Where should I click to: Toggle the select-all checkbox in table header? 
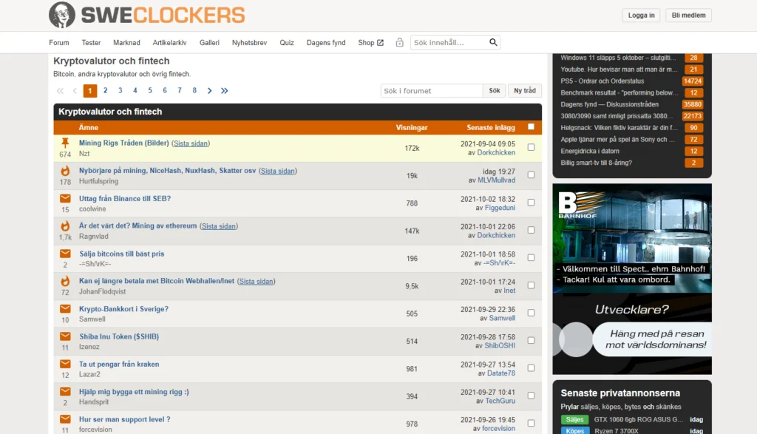[x=531, y=127]
